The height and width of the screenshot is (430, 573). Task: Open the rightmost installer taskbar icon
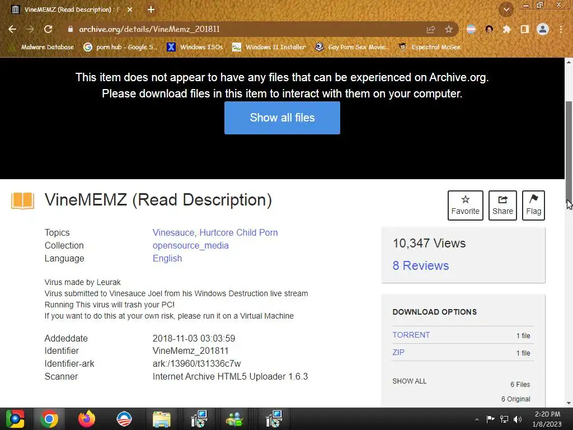274,419
